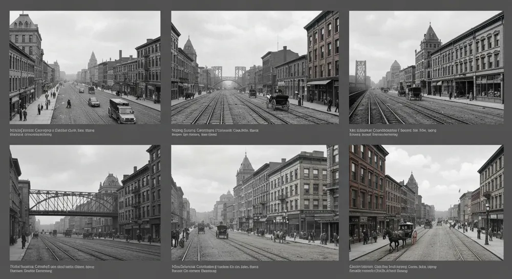The height and width of the screenshot is (279, 512).
Task: Open the top-middle photo with railway tracks and arch bridge
Action: 254,68
